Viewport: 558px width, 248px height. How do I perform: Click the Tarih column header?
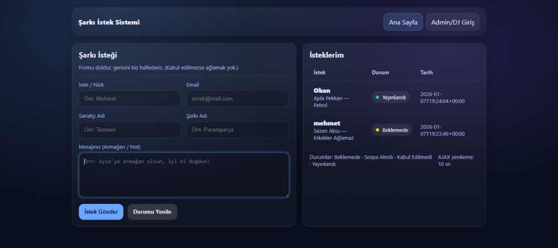426,73
